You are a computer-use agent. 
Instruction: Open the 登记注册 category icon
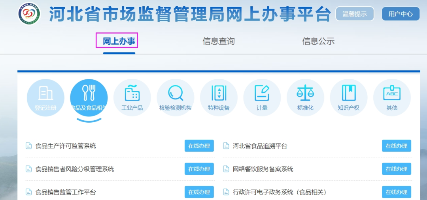[x=45, y=97]
